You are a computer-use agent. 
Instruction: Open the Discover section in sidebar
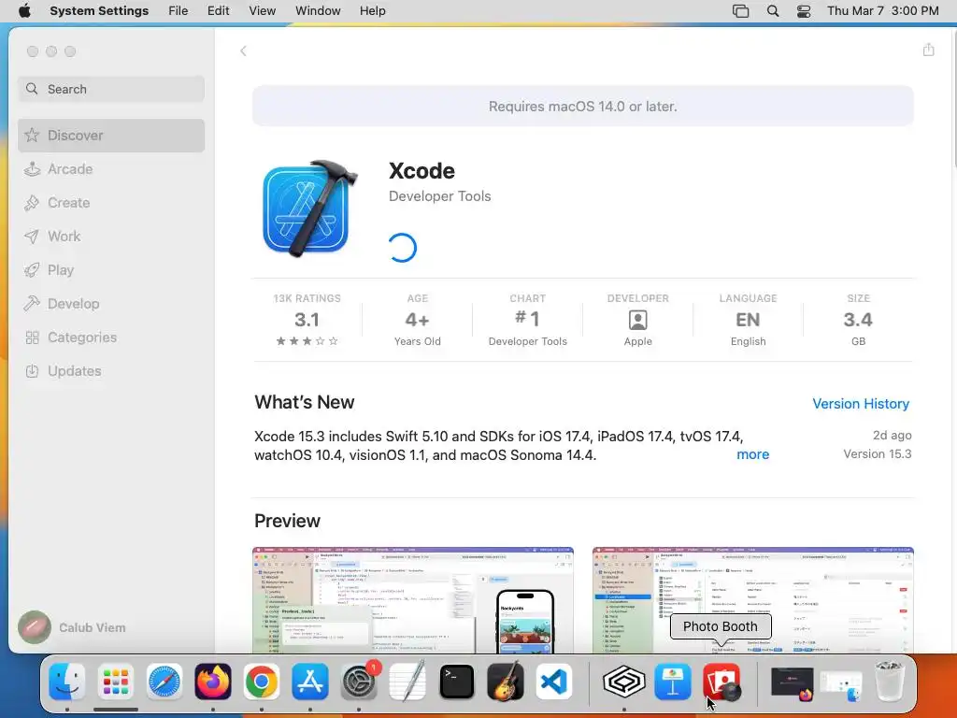[111, 136]
